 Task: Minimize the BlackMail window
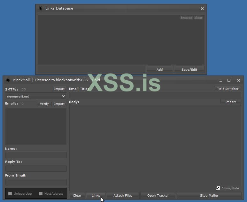coord(220,80)
